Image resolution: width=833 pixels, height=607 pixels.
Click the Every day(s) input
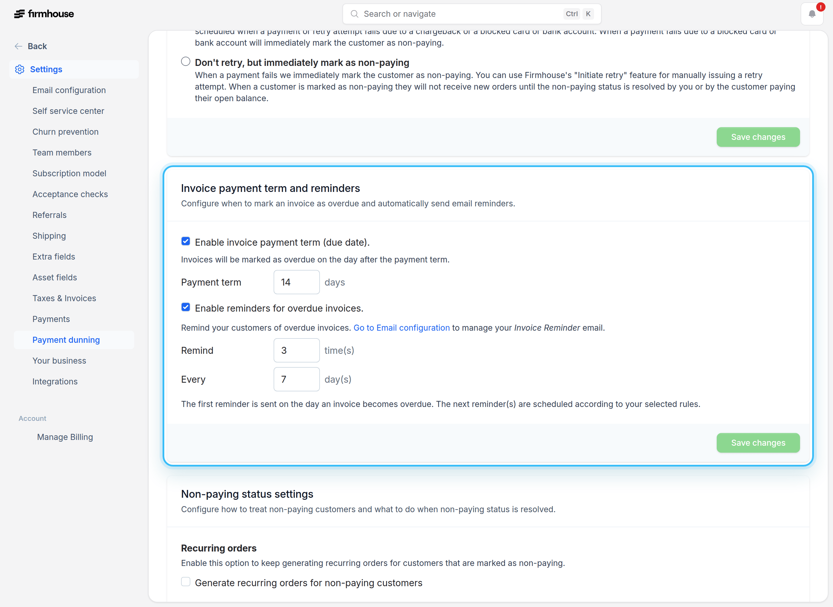pos(297,380)
